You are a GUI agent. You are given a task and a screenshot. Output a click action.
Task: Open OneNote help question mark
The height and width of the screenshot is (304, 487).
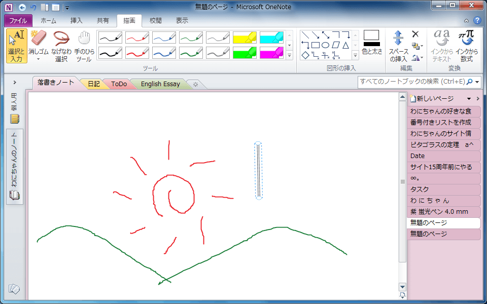click(x=477, y=20)
